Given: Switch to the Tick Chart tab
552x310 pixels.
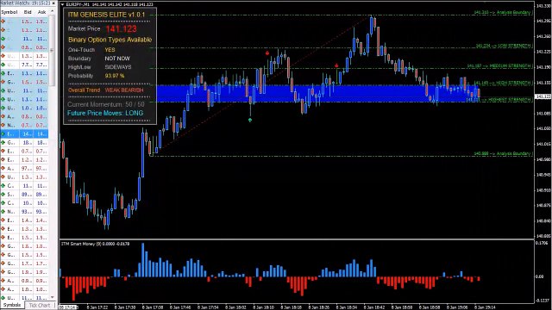Looking at the screenshot, I should (40, 305).
